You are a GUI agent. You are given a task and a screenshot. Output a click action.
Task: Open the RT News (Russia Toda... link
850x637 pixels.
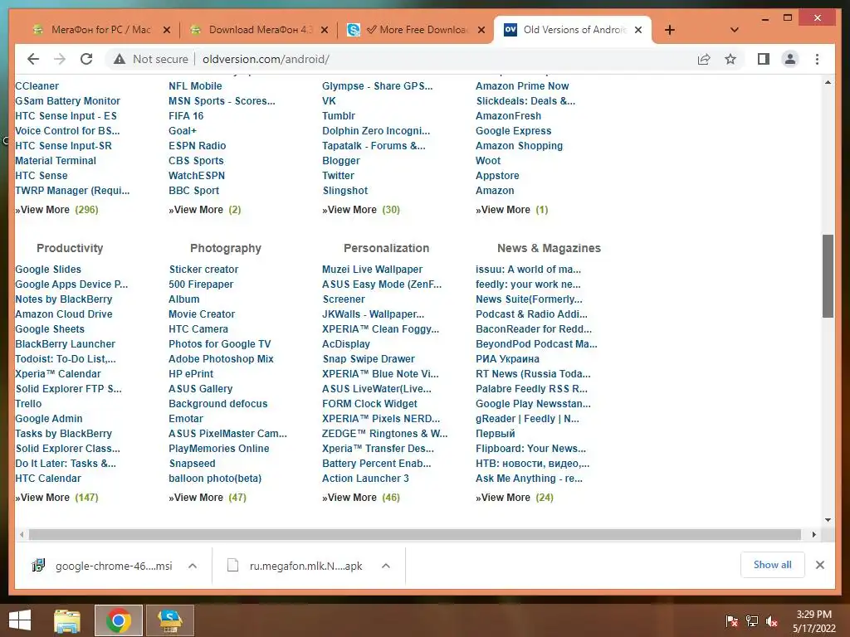(534, 374)
